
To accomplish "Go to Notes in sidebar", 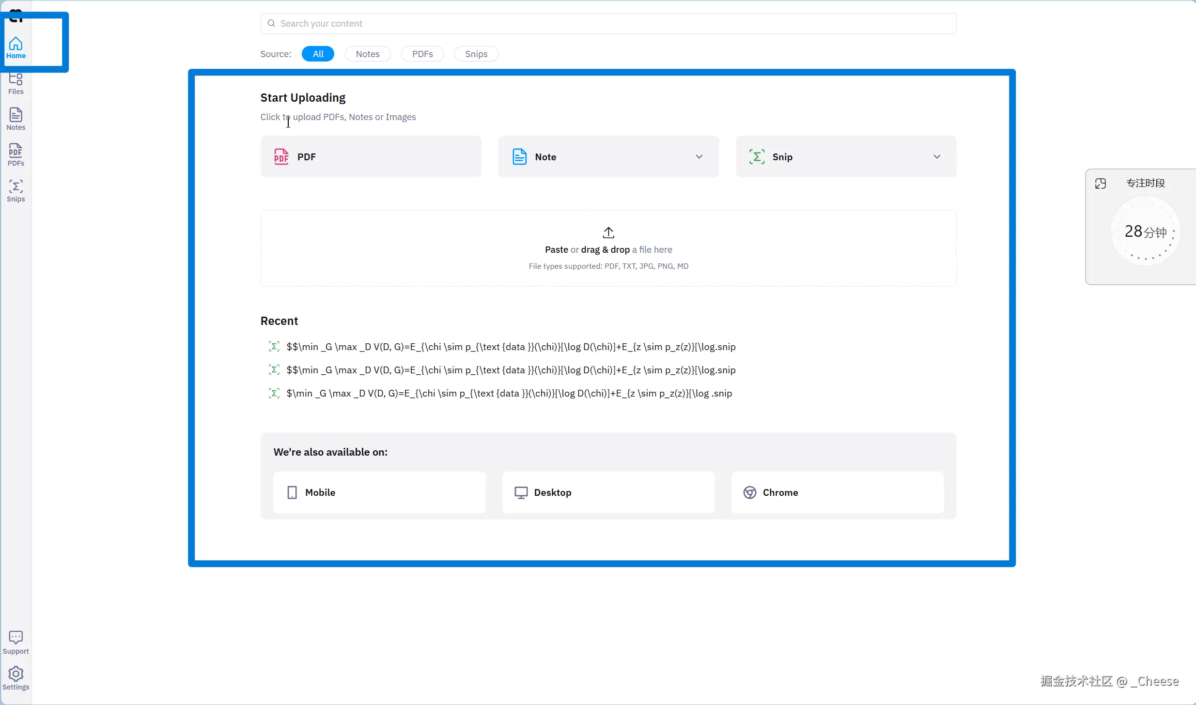I will [x=16, y=119].
